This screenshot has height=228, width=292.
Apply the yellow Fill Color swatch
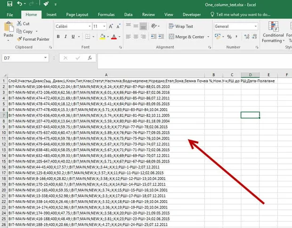coord(102,37)
